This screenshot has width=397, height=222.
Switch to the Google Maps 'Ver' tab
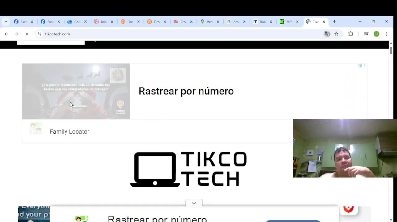click(x=207, y=22)
